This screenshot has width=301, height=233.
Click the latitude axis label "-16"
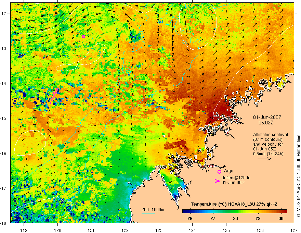4,153
